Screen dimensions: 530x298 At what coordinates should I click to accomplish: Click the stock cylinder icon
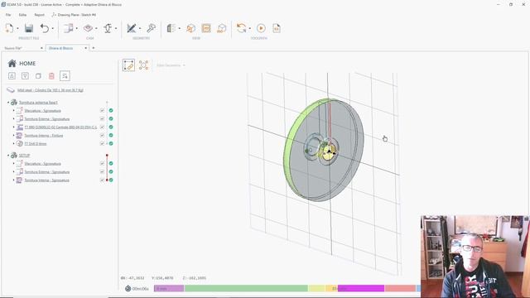(x=11, y=90)
